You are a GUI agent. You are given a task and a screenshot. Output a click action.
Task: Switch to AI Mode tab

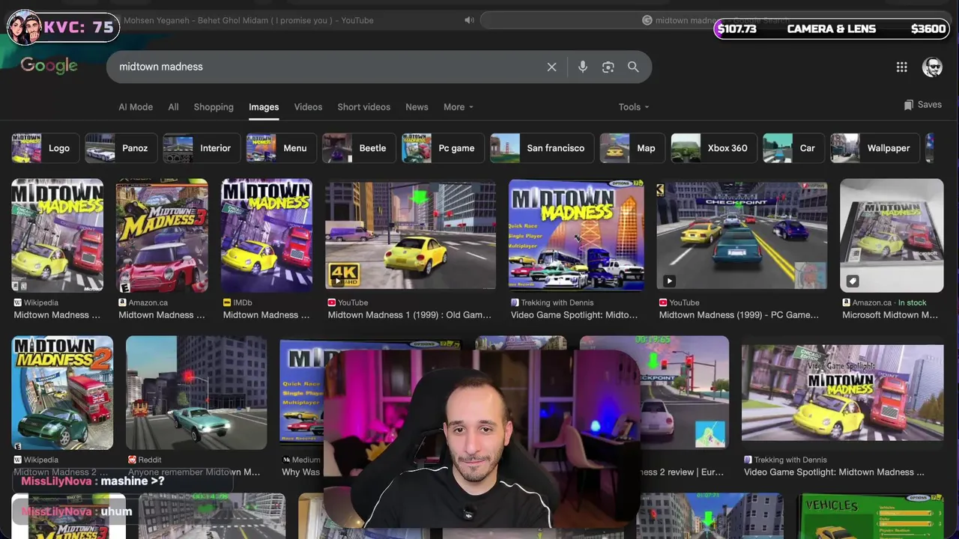tap(136, 107)
